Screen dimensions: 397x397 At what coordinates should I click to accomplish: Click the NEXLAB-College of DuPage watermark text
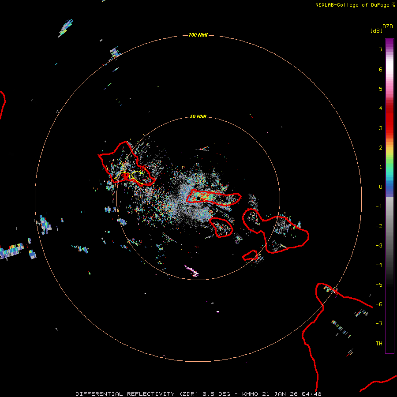point(355,5)
